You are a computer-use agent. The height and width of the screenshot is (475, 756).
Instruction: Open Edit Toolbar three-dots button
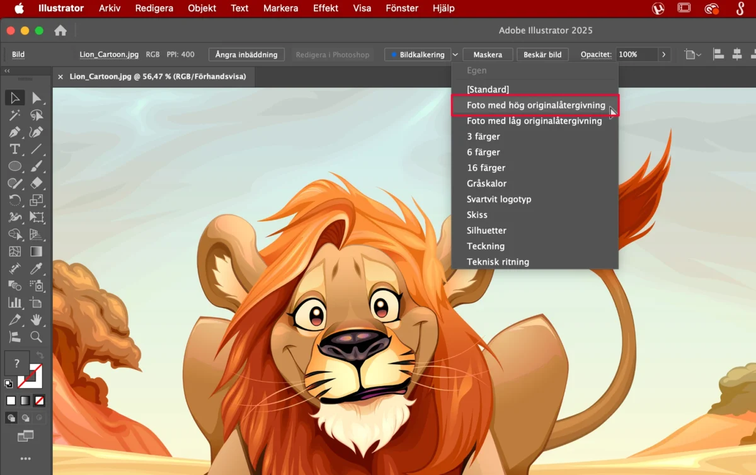click(x=26, y=459)
